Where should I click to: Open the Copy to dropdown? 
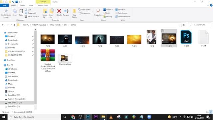[x=51, y=13]
